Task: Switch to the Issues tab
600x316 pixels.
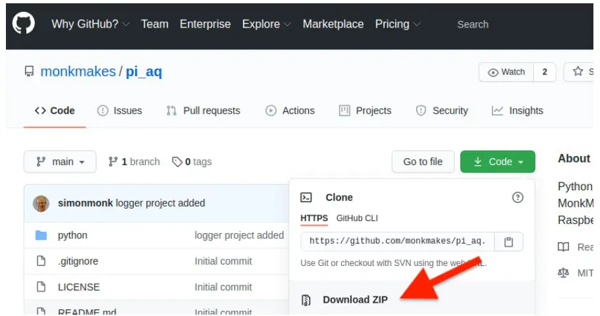Action: (x=120, y=111)
